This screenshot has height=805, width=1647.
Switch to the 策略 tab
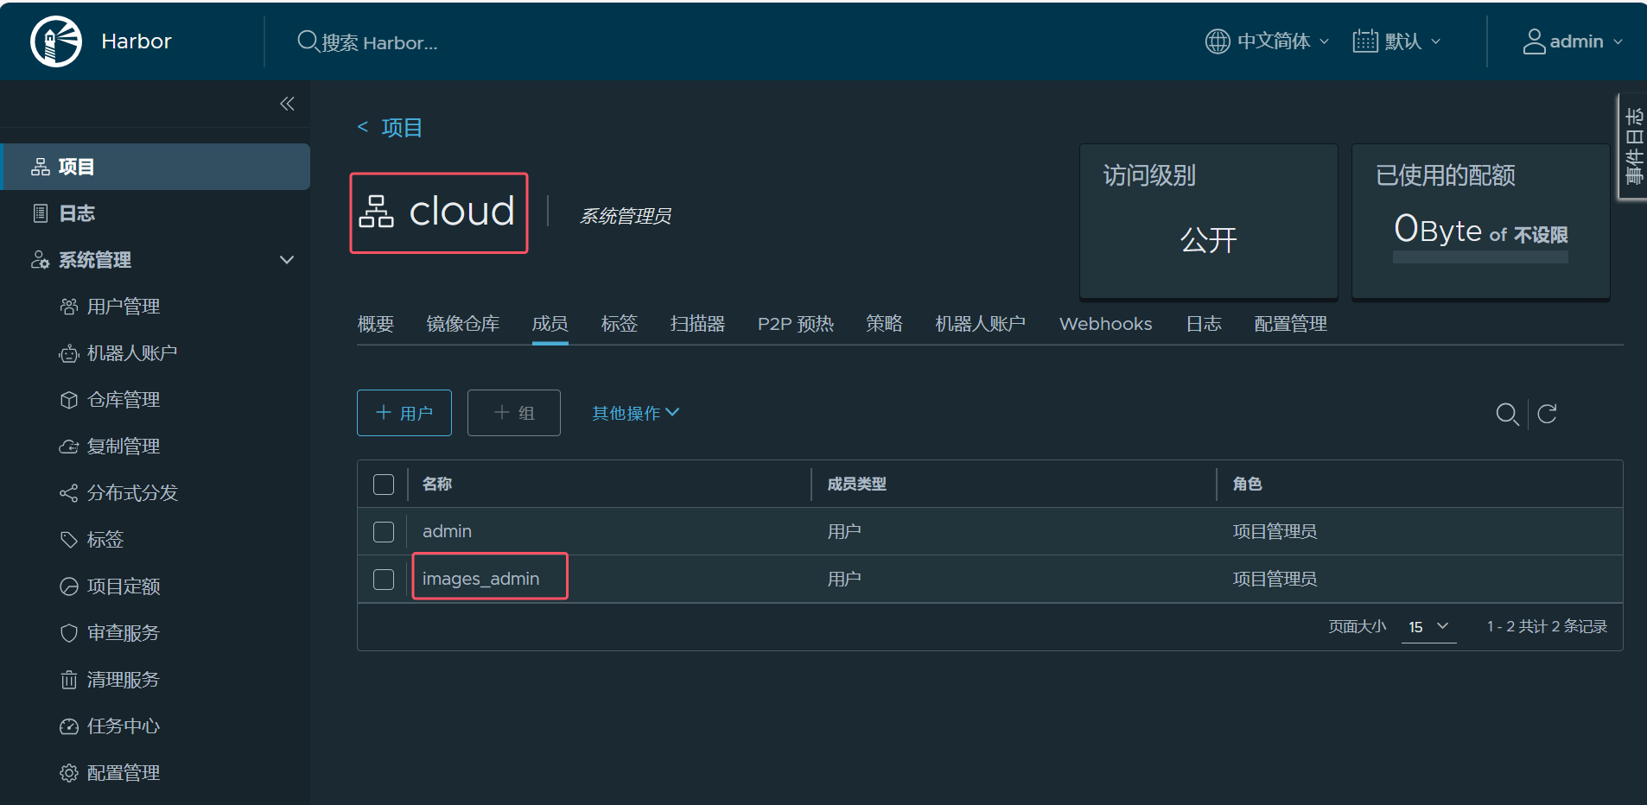click(x=885, y=324)
